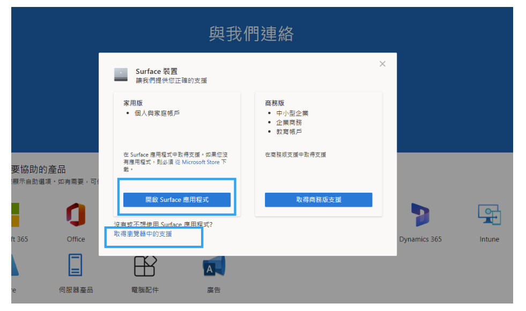The width and height of the screenshot is (526, 311).
Task: Select the 伺服器產品 icon
Action: pos(75,265)
